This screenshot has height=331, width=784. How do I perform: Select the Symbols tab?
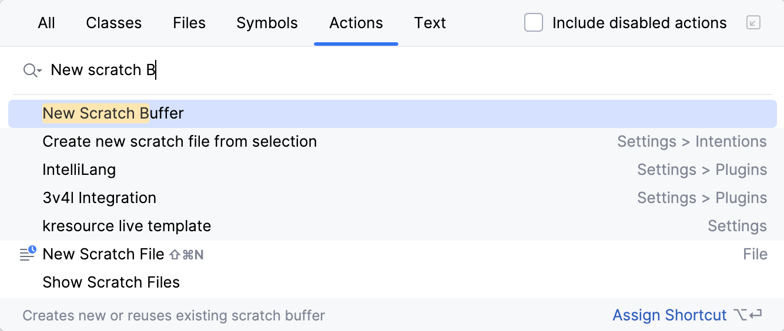pos(267,23)
